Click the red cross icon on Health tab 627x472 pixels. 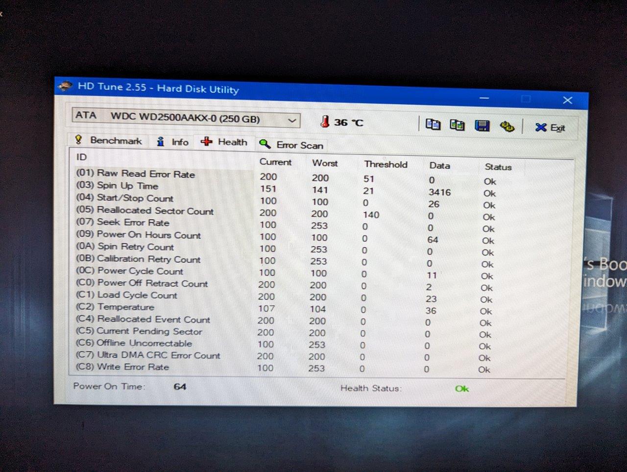tap(206, 142)
